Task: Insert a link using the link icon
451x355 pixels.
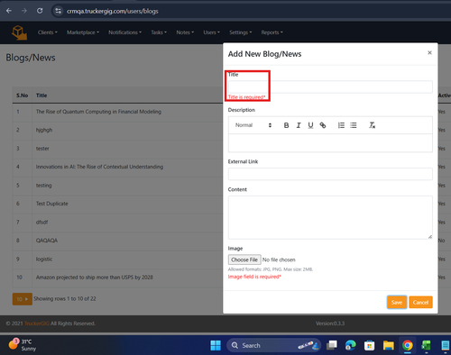Action: 323,125
